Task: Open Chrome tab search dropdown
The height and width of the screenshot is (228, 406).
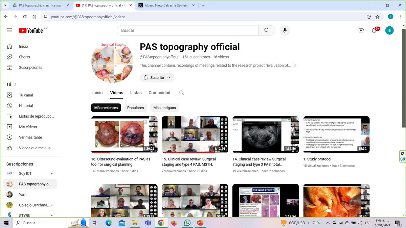Action: pyautogui.click(x=5, y=5)
